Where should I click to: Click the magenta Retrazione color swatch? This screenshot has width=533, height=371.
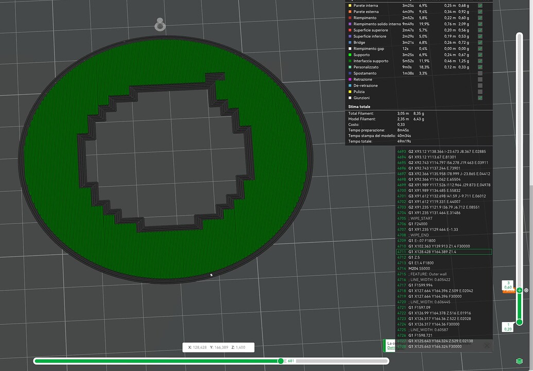tap(350, 79)
